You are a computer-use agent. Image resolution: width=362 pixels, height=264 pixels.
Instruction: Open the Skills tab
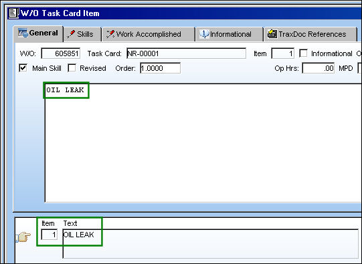pyautogui.click(x=82, y=34)
